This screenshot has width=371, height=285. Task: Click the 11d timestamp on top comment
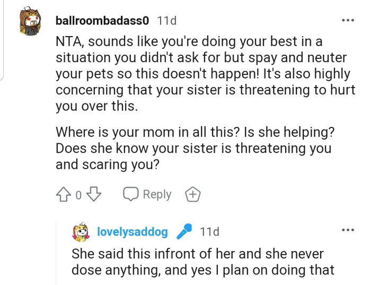click(167, 21)
